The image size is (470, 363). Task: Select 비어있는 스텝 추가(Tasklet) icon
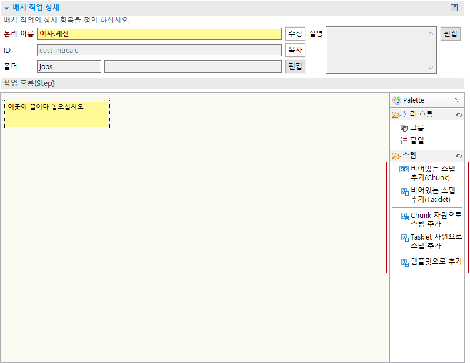coord(405,191)
